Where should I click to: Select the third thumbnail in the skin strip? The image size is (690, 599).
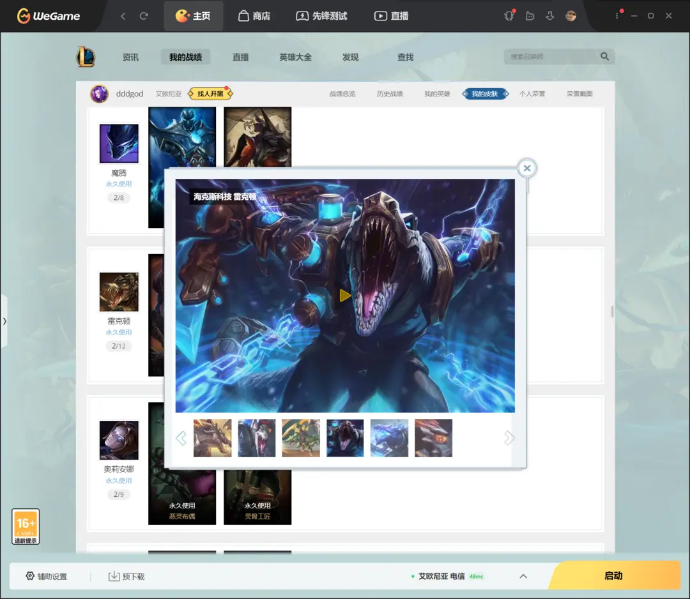(301, 438)
